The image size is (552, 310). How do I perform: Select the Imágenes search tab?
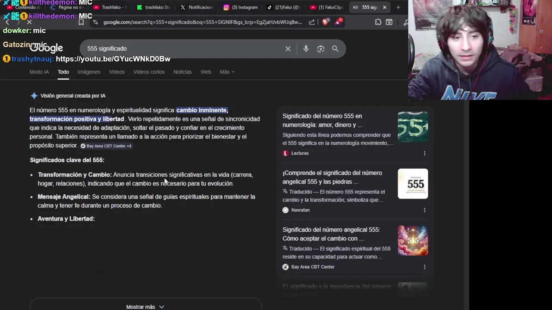point(89,72)
